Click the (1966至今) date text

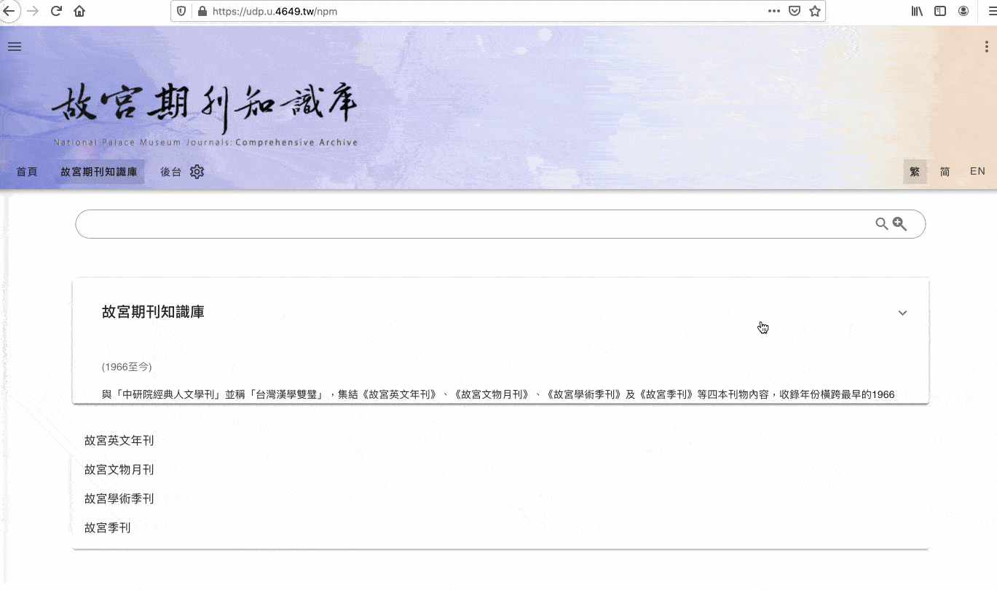pos(127,367)
